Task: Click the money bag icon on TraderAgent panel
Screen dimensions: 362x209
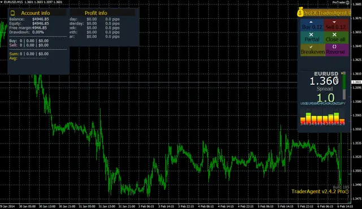Action: [x=300, y=12]
